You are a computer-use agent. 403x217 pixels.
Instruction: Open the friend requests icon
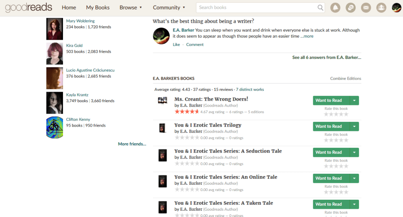(x=381, y=7)
